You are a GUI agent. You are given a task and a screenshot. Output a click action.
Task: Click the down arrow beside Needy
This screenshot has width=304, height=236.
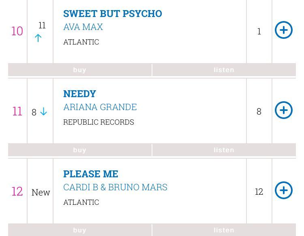pos(43,112)
